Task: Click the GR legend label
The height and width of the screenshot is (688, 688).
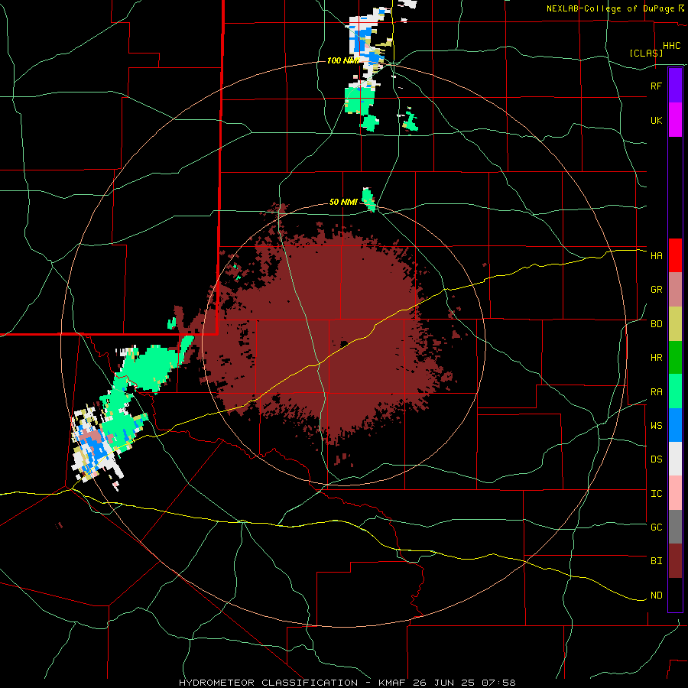Action: 656,290
